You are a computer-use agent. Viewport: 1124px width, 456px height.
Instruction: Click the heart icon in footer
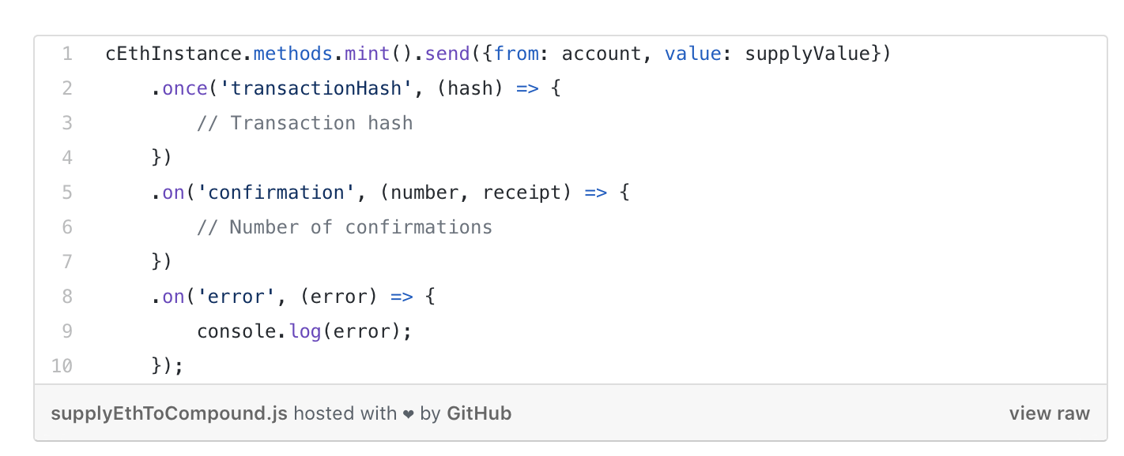[x=409, y=413]
